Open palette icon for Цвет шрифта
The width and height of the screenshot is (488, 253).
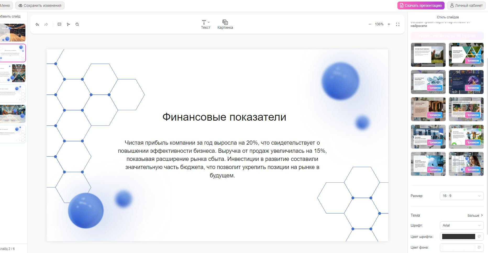(x=479, y=237)
